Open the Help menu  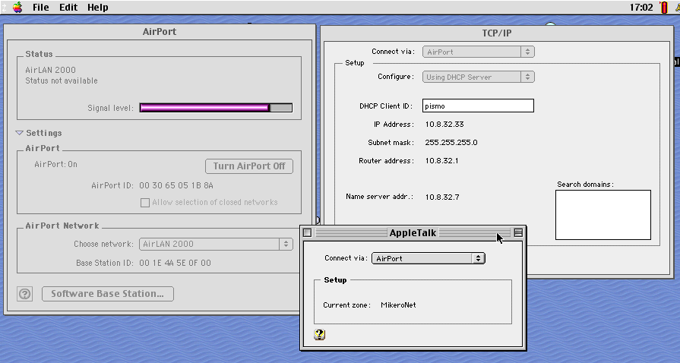[97, 8]
